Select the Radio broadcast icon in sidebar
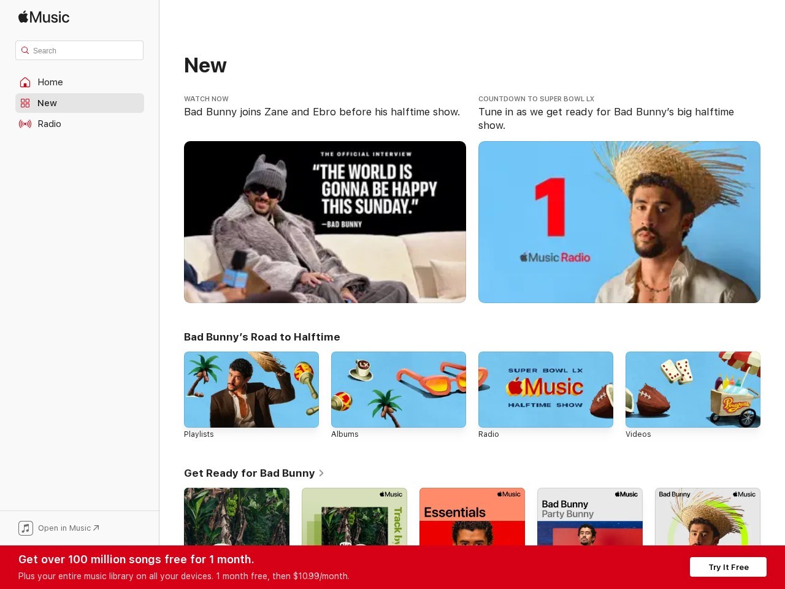The width and height of the screenshot is (785, 589). [25, 124]
